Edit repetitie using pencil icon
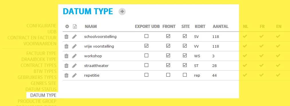 pos(74,75)
